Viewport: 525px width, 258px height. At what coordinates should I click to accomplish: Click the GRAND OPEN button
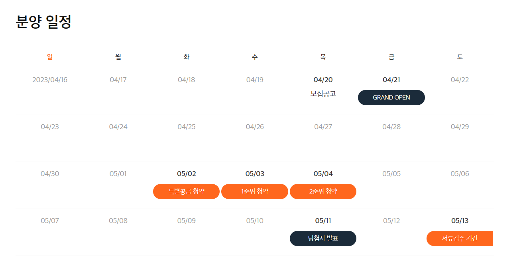click(391, 97)
